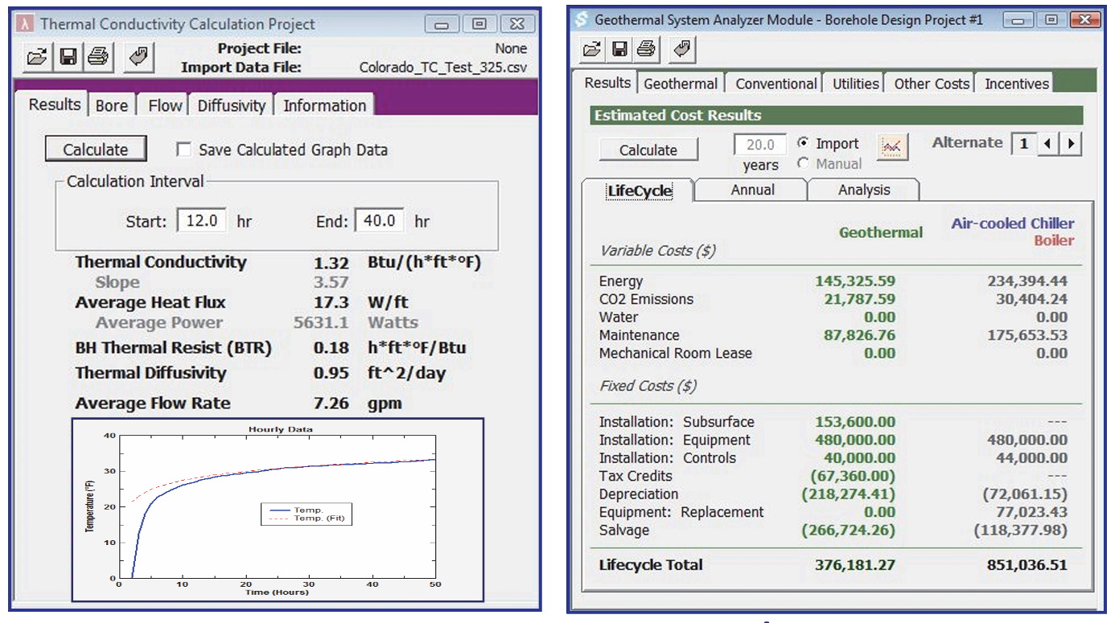Click the years input field showing 20.0
The image size is (1119, 623).
(x=760, y=146)
